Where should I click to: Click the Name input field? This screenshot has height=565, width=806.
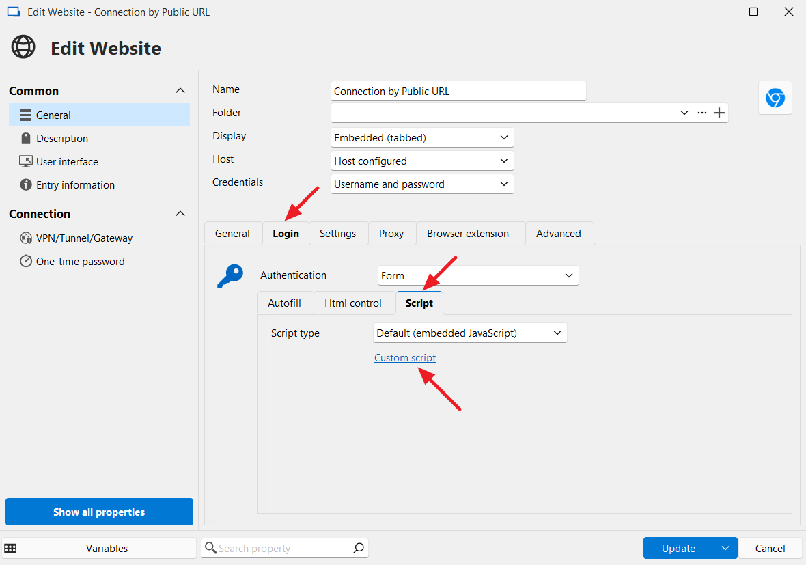click(458, 92)
